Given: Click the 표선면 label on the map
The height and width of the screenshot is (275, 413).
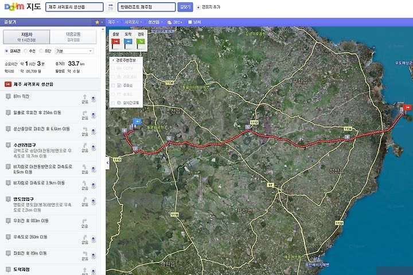Looking at the screenshot, I should tap(245, 210).
